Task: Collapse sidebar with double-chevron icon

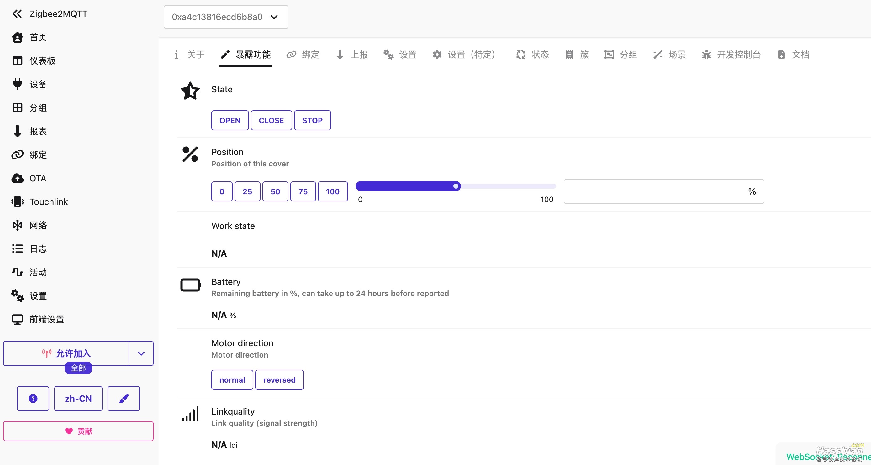Action: (17, 14)
